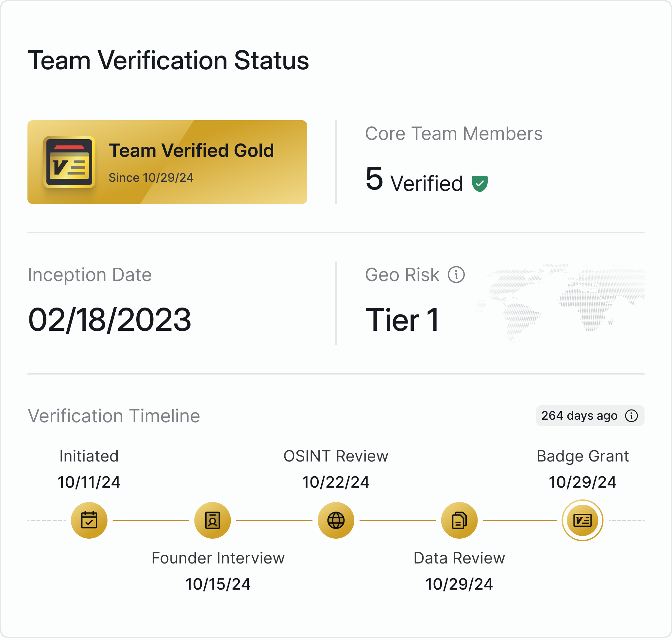The width and height of the screenshot is (672, 638).
Task: Click the Team Verified Gold badge icon
Action: pyautogui.click(x=69, y=162)
